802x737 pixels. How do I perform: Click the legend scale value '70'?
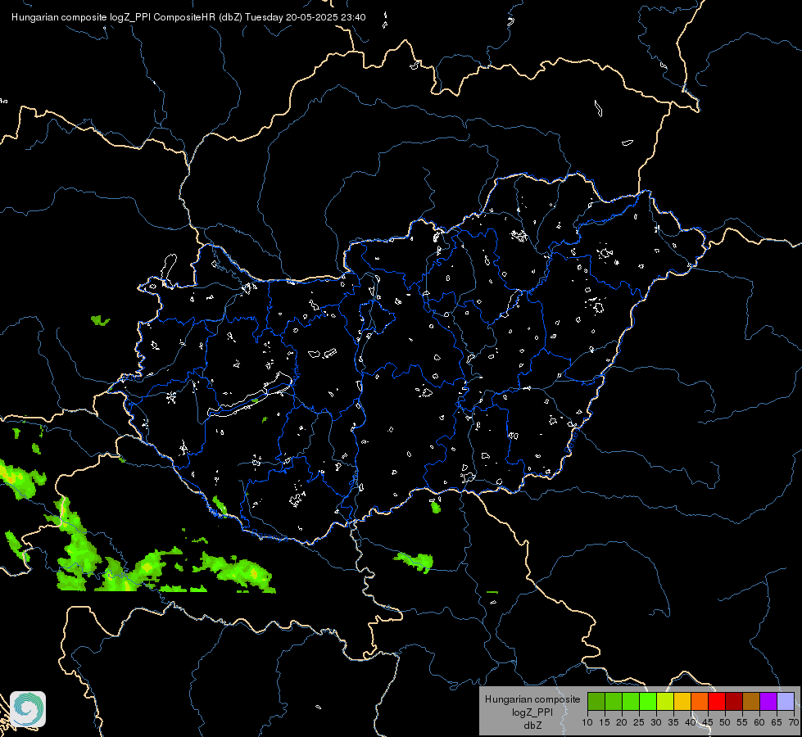[x=794, y=723]
